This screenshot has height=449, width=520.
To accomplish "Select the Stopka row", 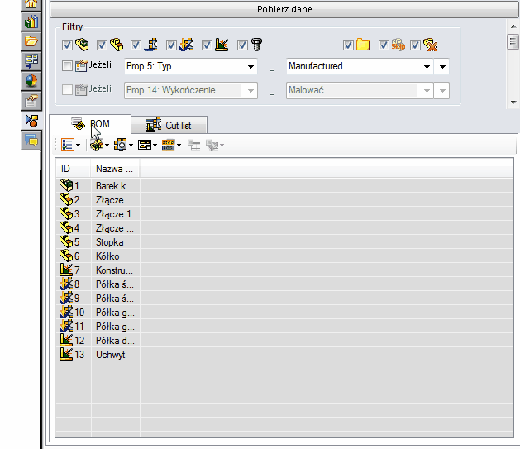I will tap(284, 242).
